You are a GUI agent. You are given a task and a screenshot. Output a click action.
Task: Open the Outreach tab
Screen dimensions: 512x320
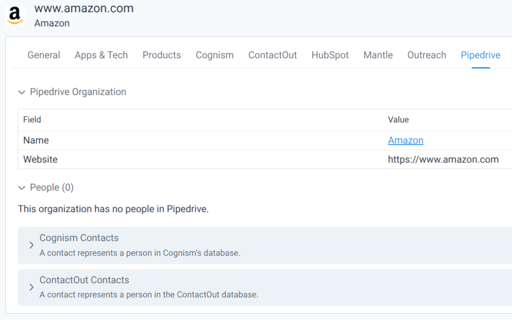pos(426,55)
